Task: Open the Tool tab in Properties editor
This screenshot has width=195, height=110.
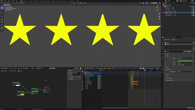Action: pos(162,40)
